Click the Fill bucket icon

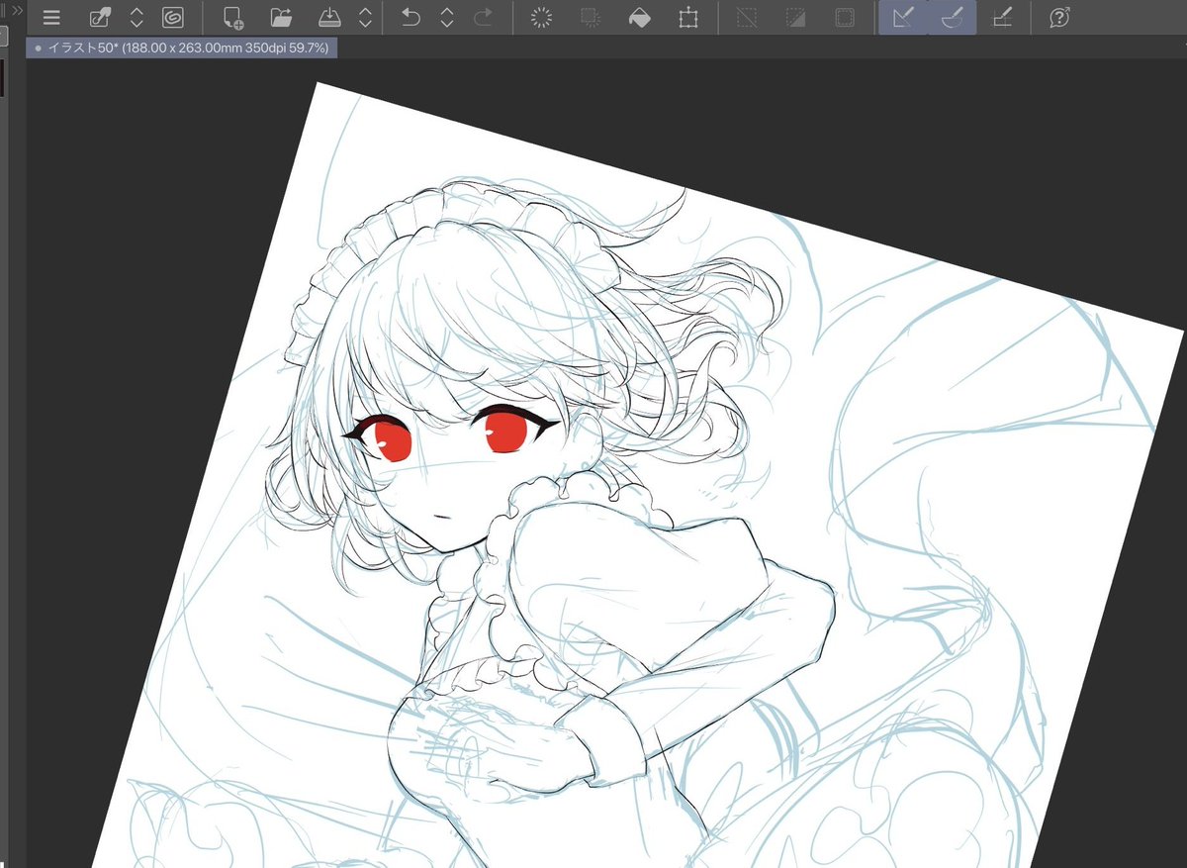point(640,18)
